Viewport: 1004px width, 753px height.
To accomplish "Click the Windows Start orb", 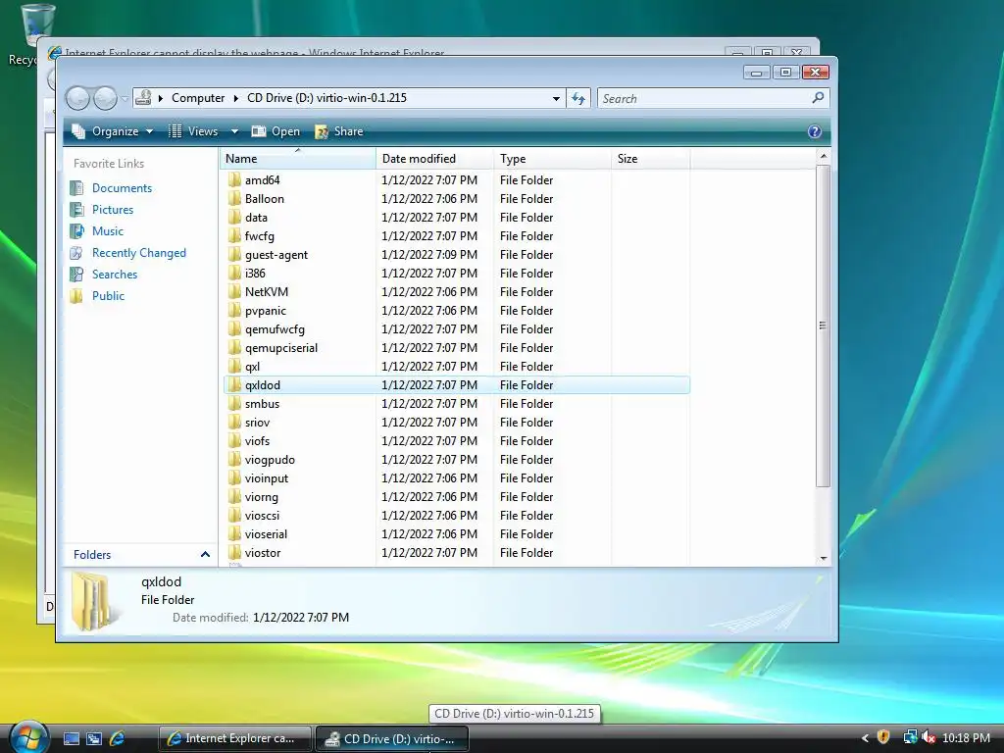I will coord(28,737).
